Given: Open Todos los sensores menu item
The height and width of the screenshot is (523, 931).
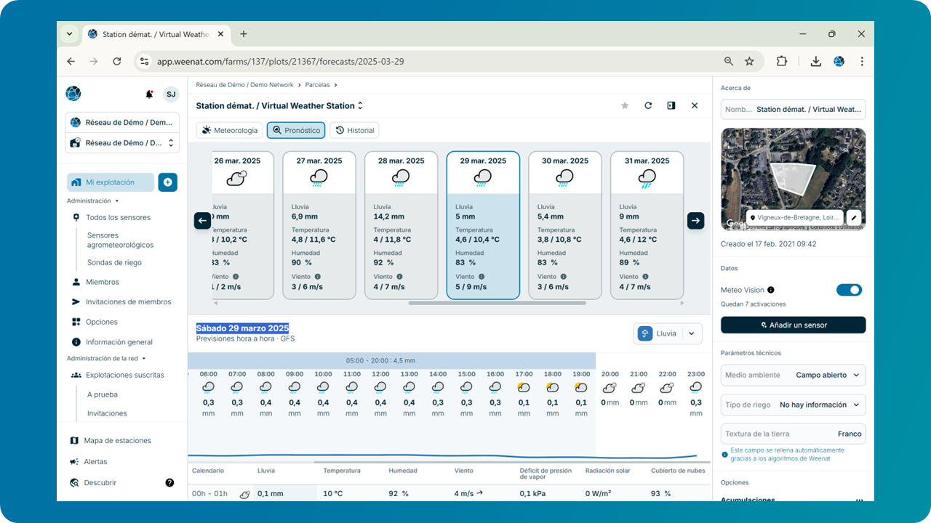Looking at the screenshot, I should pos(118,217).
